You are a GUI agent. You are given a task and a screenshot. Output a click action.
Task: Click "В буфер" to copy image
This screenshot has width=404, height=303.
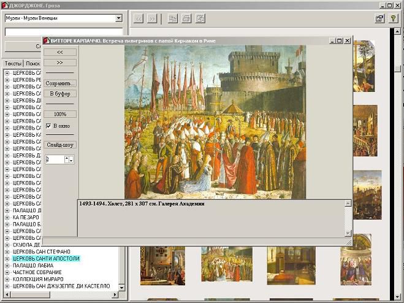pos(60,93)
